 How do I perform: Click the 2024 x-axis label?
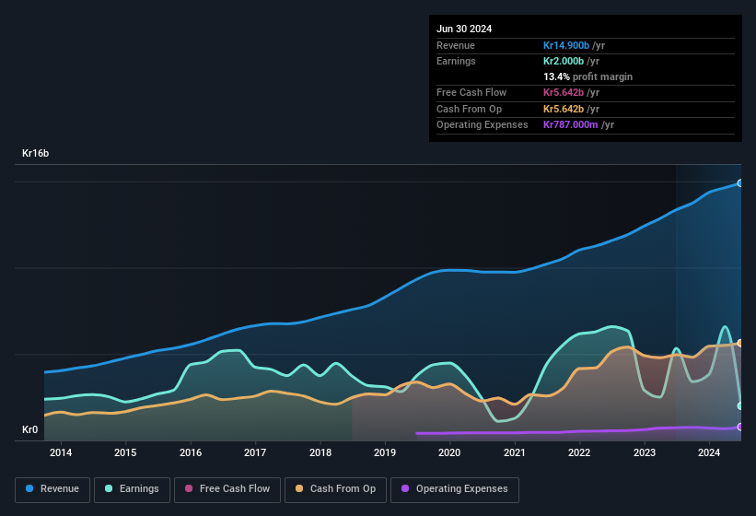tap(709, 452)
